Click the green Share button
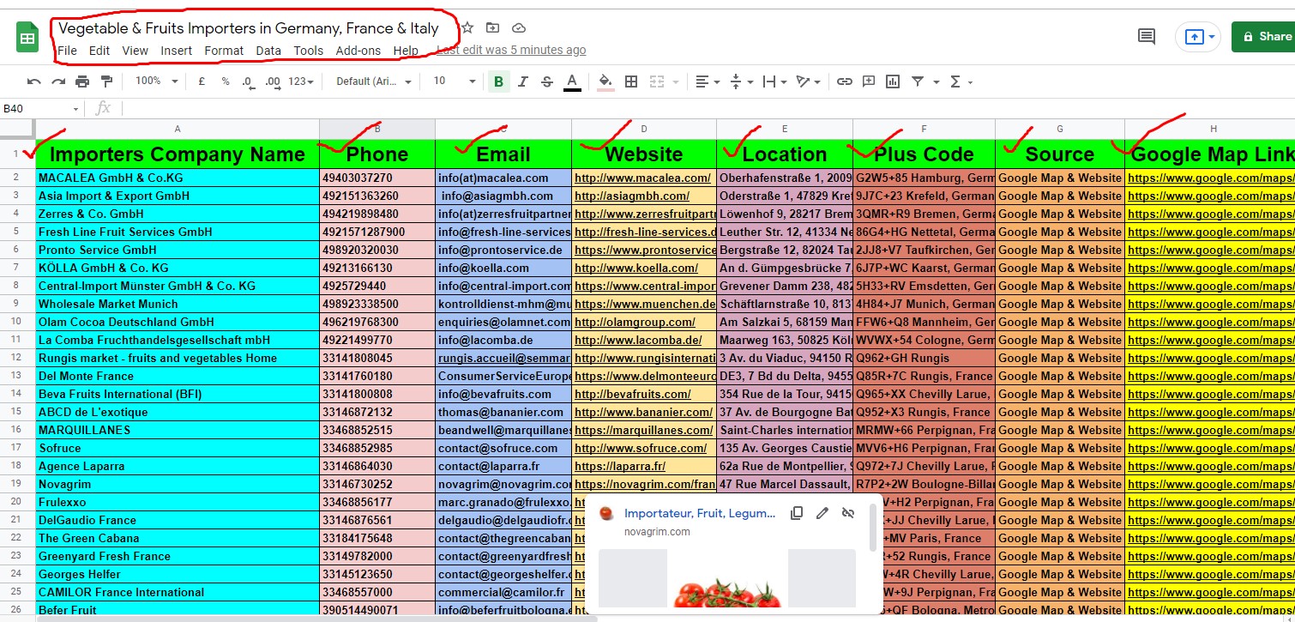This screenshot has width=1295, height=622. coord(1263,37)
